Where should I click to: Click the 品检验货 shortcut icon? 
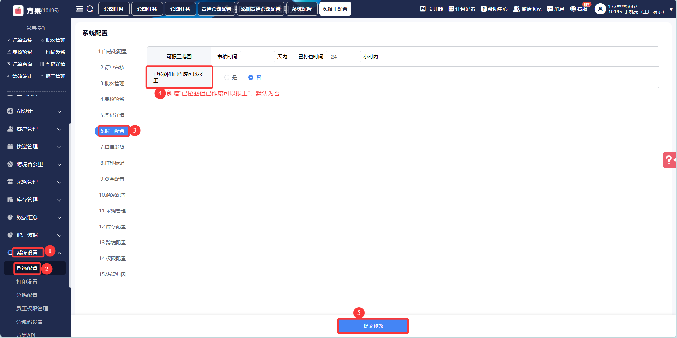(x=9, y=52)
